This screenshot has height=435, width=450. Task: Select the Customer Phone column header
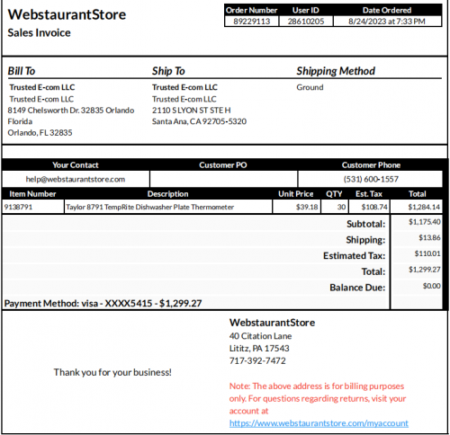[x=371, y=165]
